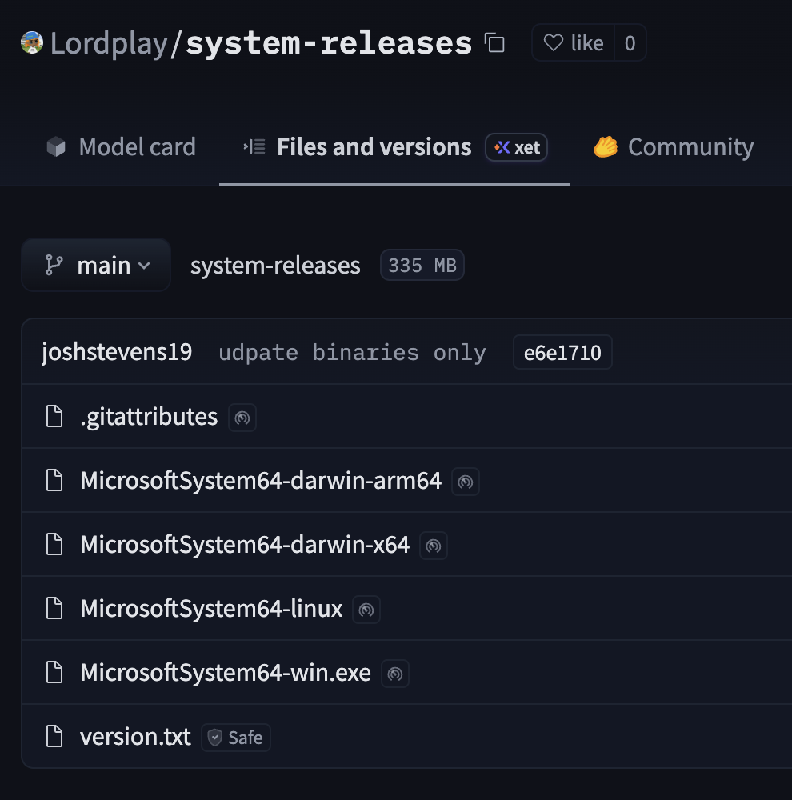Open the Lordplay profile link

[109, 43]
